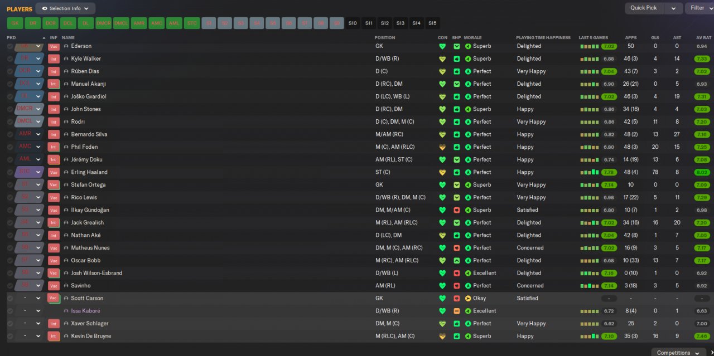Screen dimensions: 714x356
Task: Click Kevin De Bruyne's condition heart icon
Action: 442,336
